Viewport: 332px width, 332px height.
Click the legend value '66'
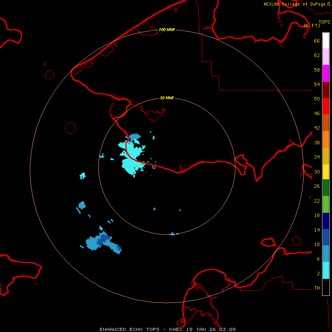pos(317,41)
